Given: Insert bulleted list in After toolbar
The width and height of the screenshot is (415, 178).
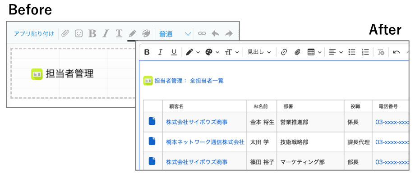Looking at the screenshot, I should pyautogui.click(x=352, y=52).
